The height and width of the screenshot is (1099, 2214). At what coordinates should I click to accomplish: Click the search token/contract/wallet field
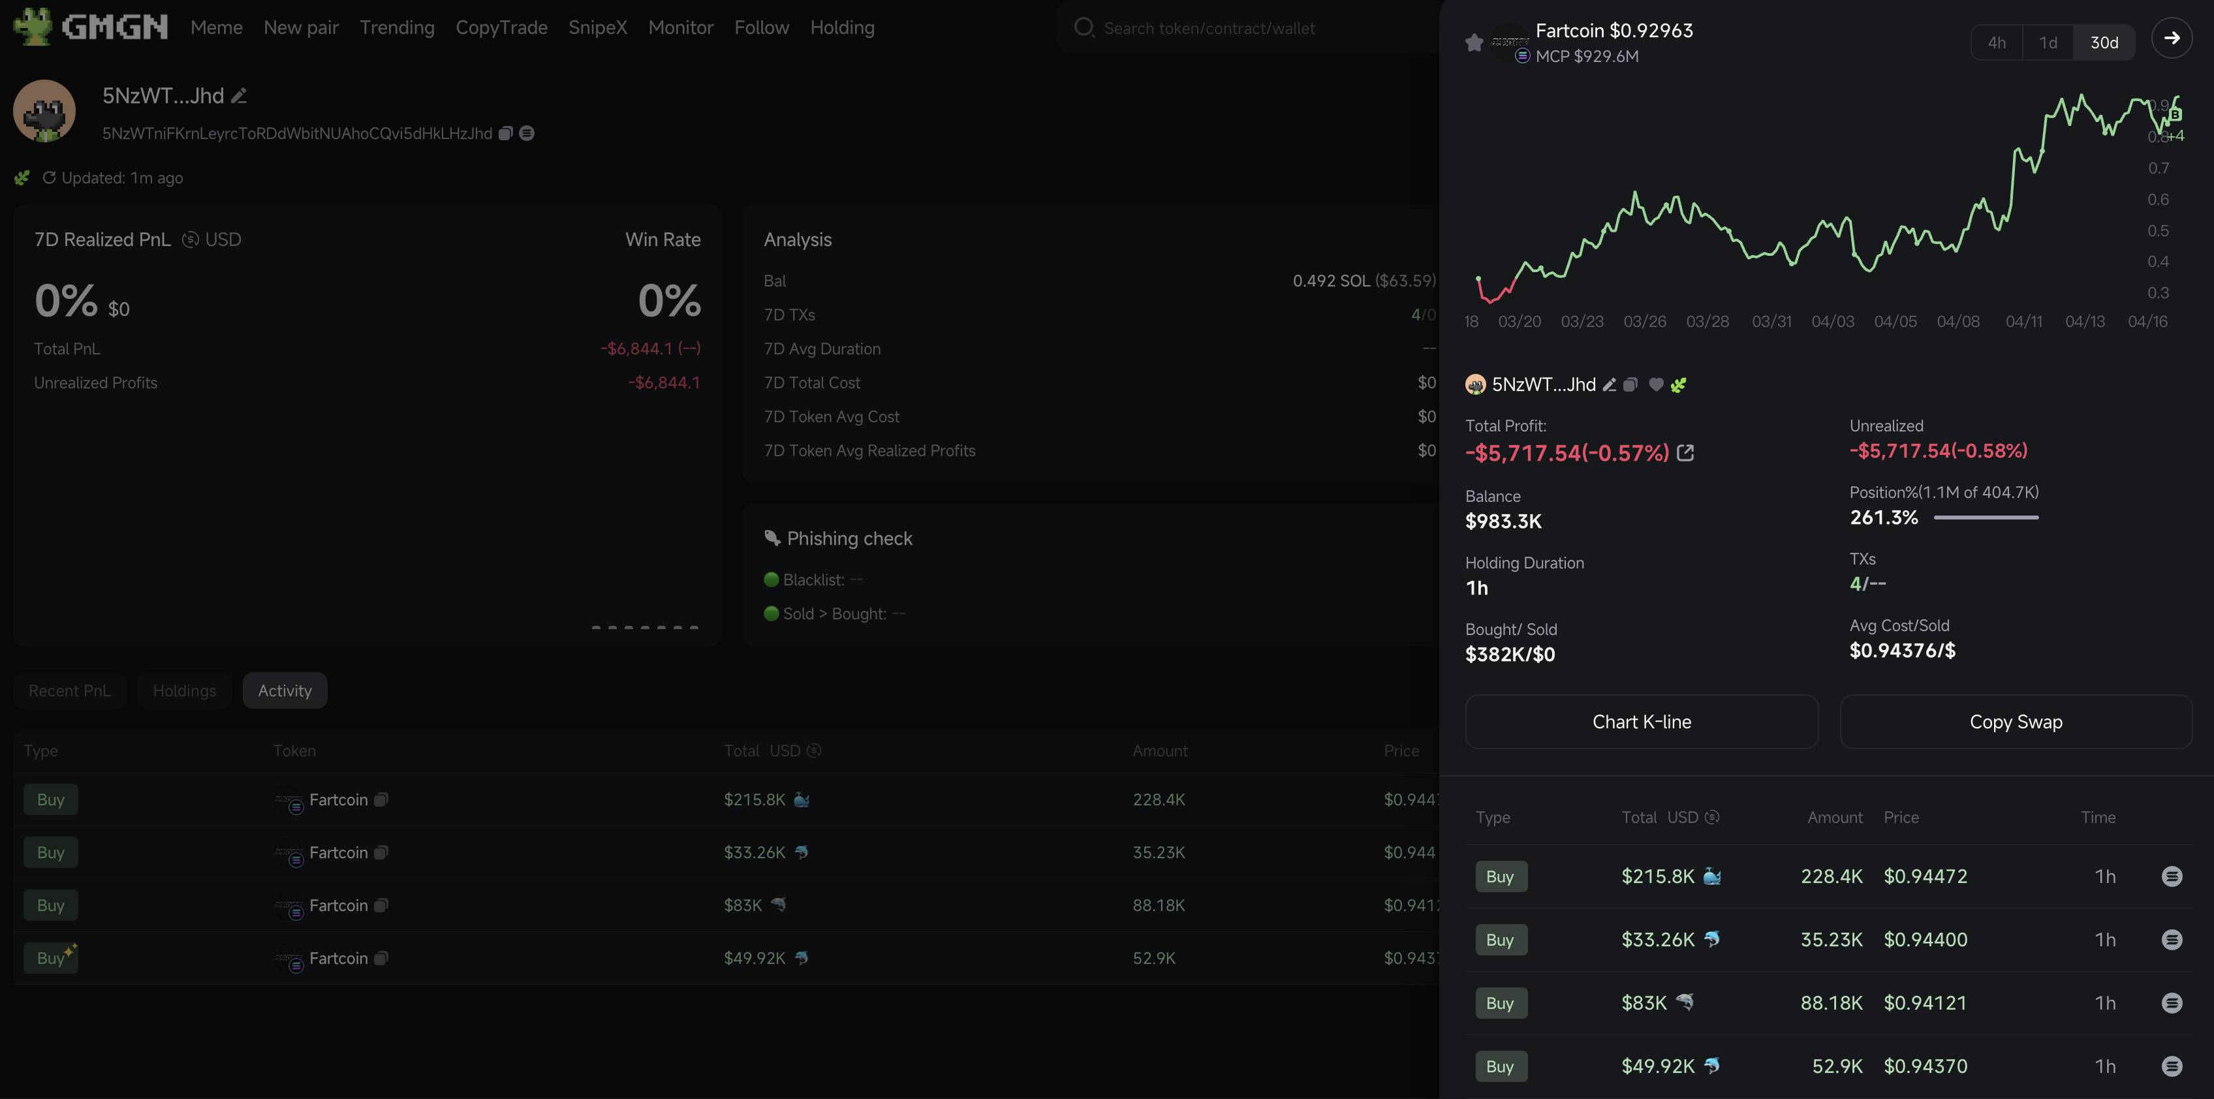coord(1251,28)
